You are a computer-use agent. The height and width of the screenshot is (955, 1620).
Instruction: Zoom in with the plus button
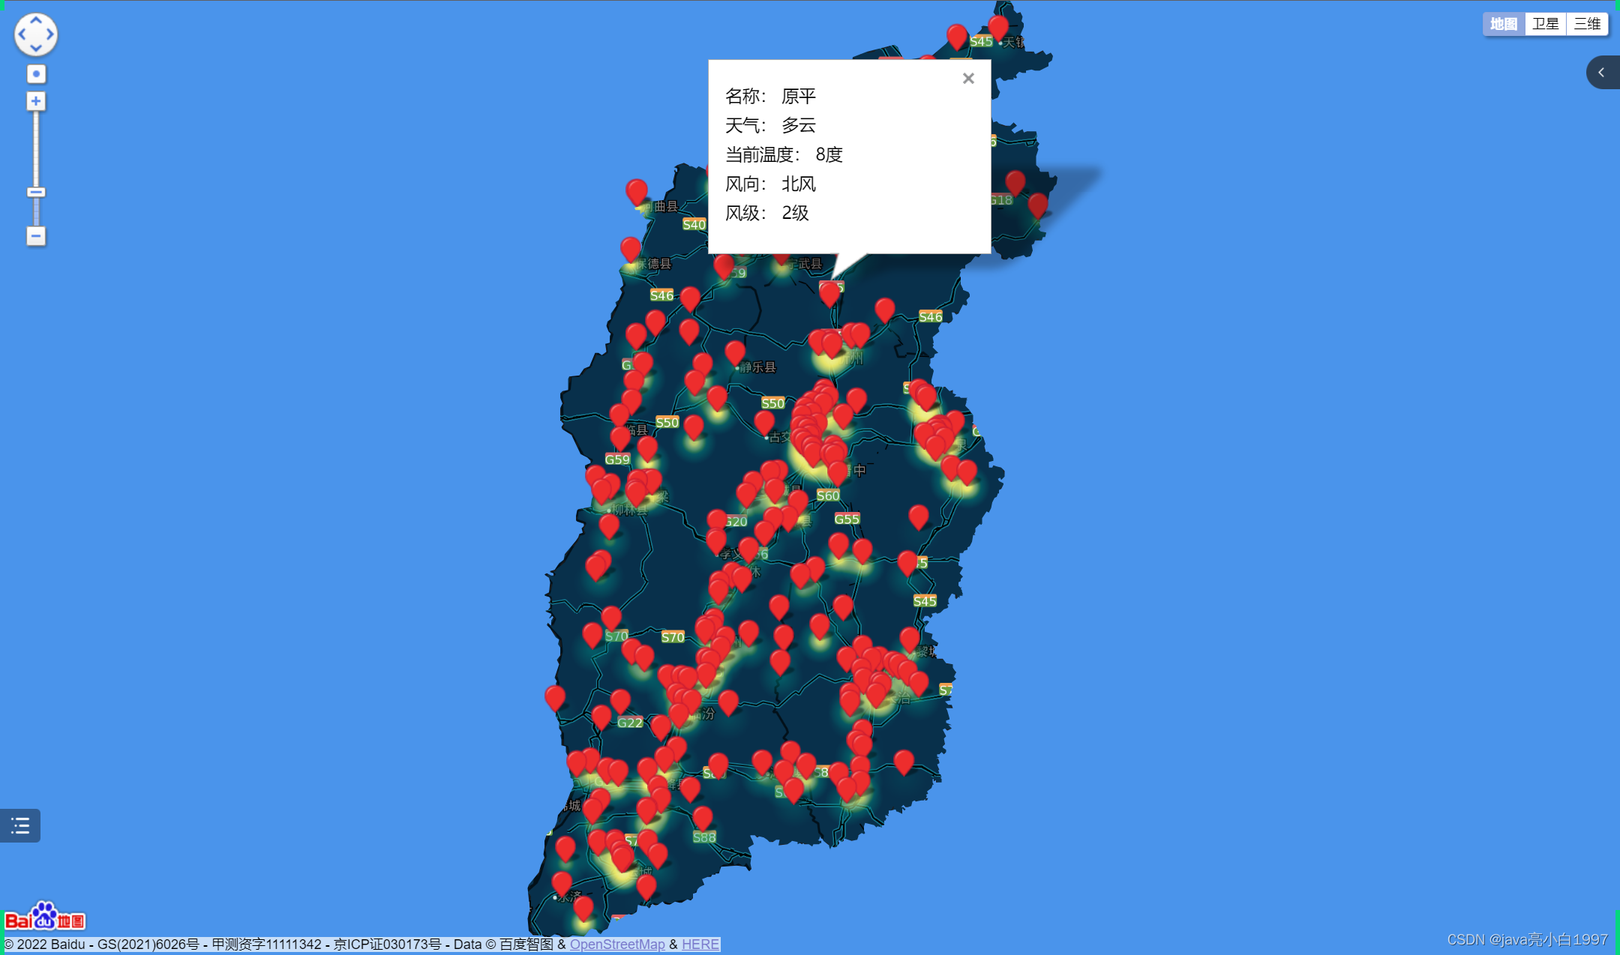click(x=36, y=101)
